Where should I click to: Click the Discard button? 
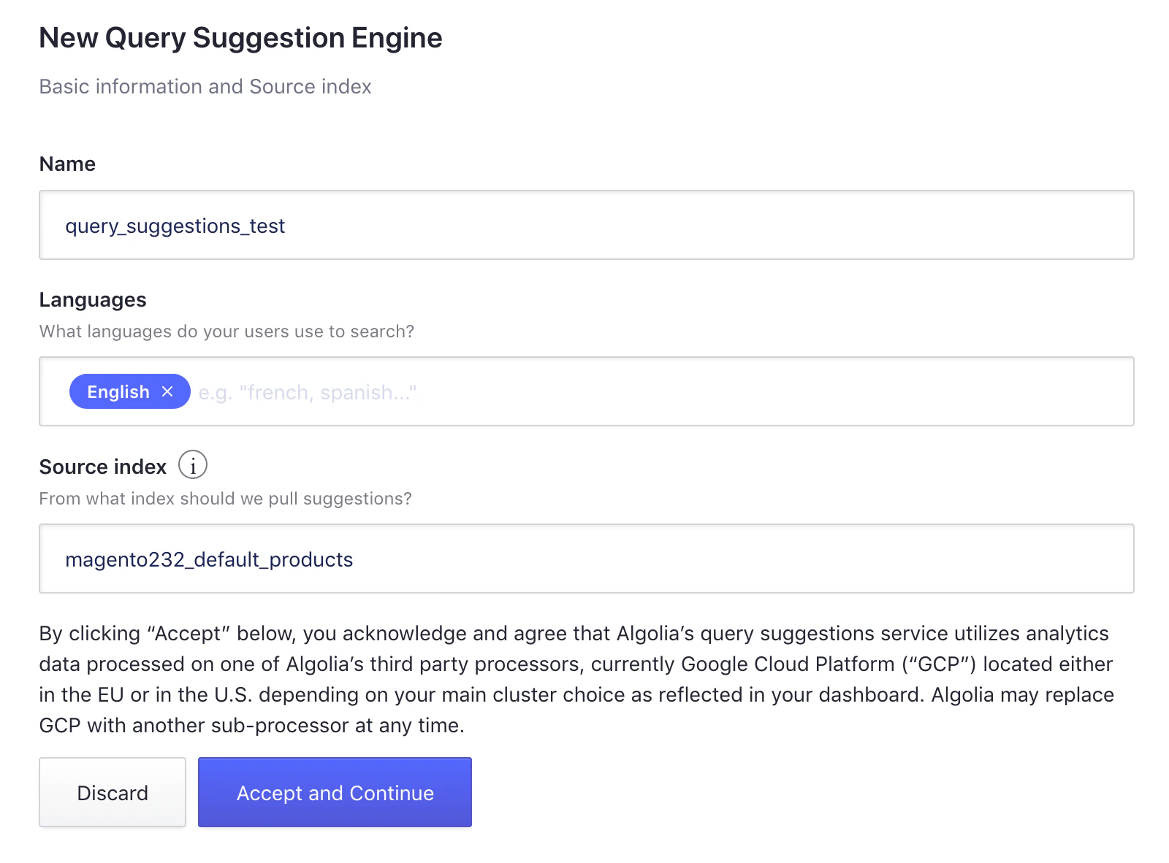pos(112,792)
